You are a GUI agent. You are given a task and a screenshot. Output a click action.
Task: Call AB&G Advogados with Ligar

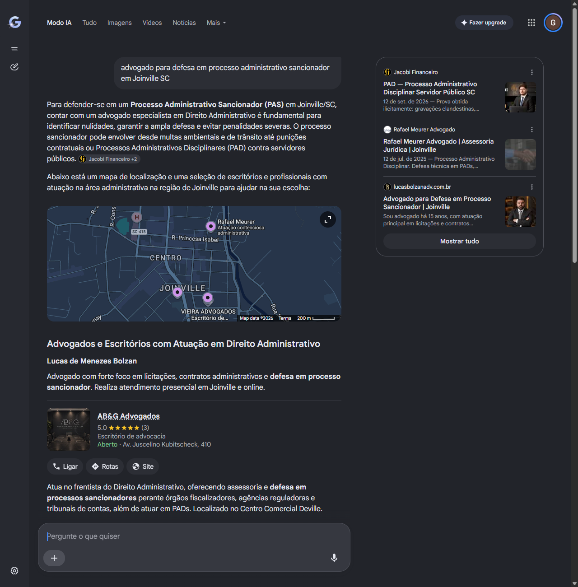click(65, 466)
